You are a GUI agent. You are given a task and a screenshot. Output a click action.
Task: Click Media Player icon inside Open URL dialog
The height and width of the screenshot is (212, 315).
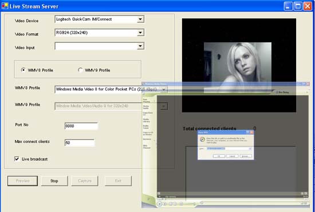coord(202,139)
